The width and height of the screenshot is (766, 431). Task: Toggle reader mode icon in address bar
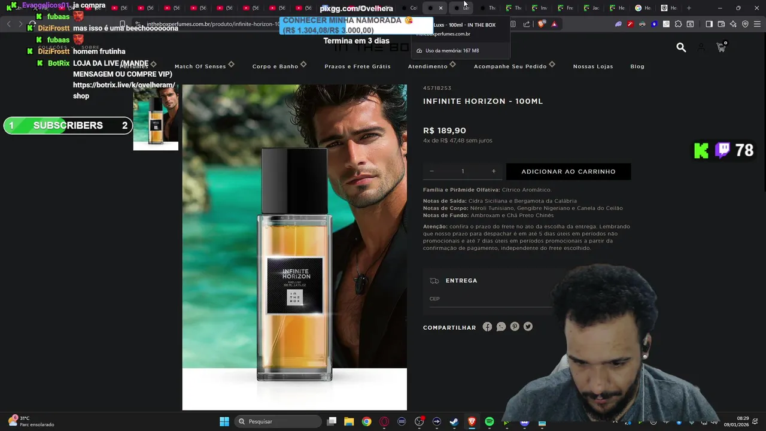(x=514, y=24)
